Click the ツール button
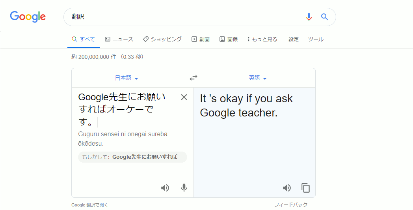This screenshot has height=210, width=413. (x=316, y=39)
